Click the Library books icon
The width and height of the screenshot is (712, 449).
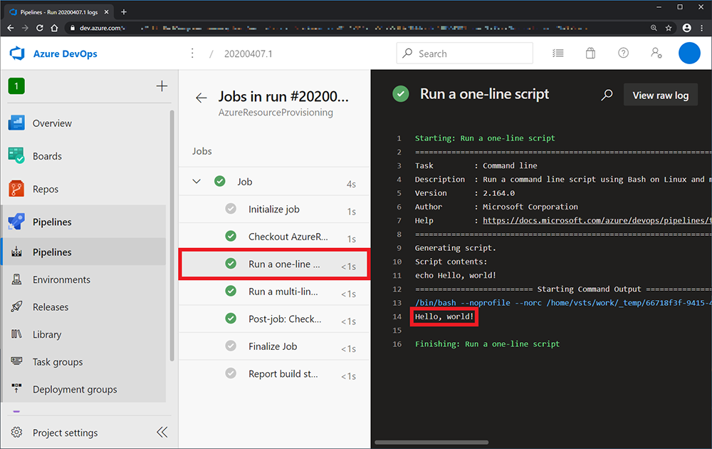(17, 334)
